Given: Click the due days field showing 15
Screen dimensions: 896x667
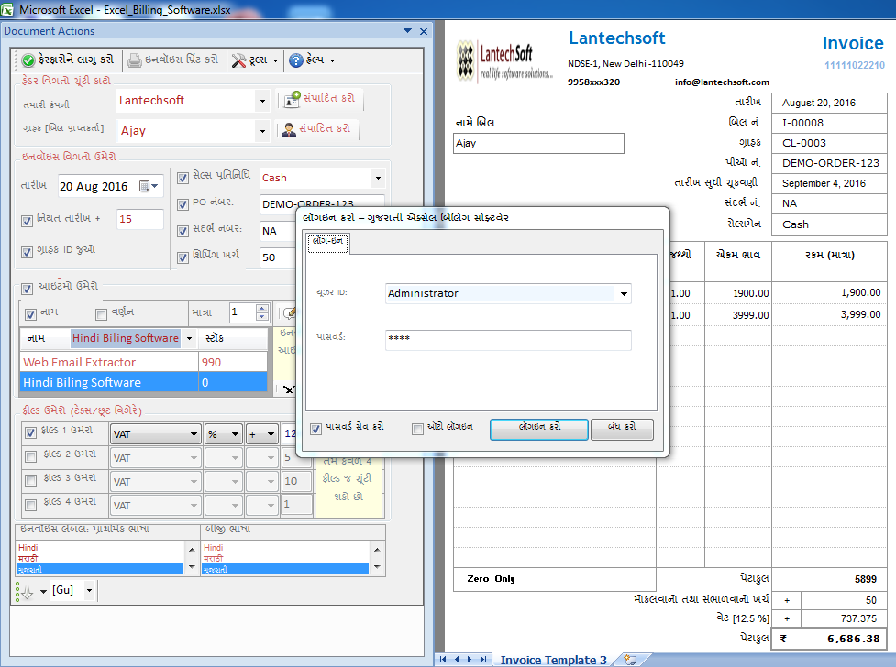Looking at the screenshot, I should point(140,219).
